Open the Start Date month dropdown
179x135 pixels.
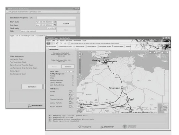(x=38, y=22)
